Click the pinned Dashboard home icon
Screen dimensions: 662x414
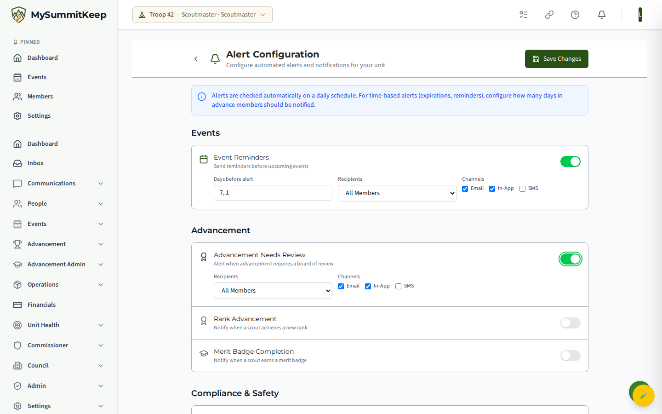(x=17, y=58)
